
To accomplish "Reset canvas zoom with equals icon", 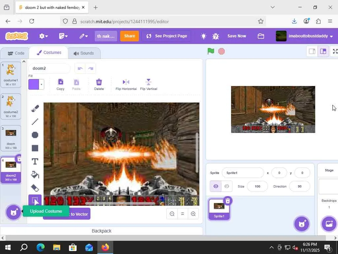I will coord(183,214).
